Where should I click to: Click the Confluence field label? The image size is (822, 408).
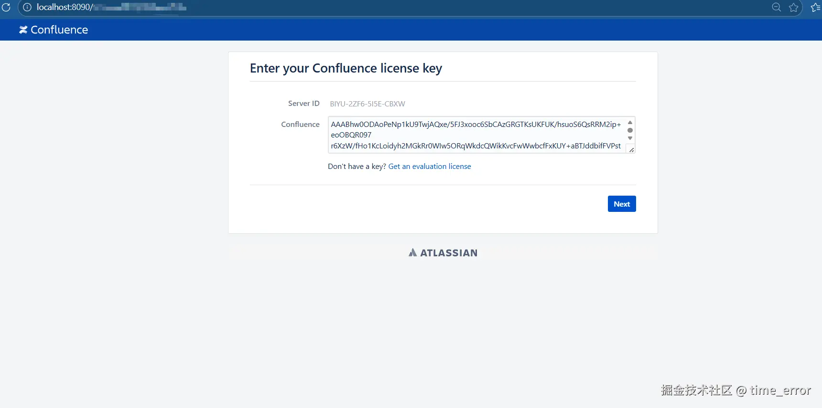300,125
